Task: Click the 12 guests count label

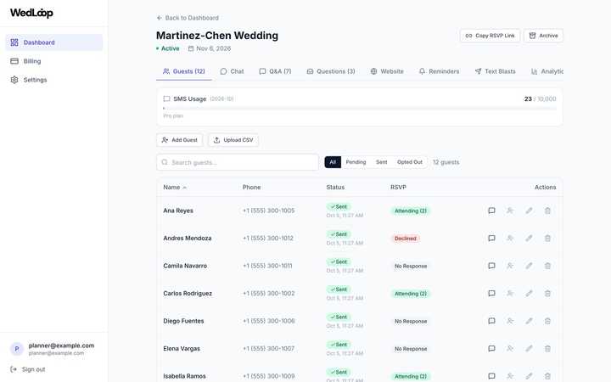Action: pos(446,162)
